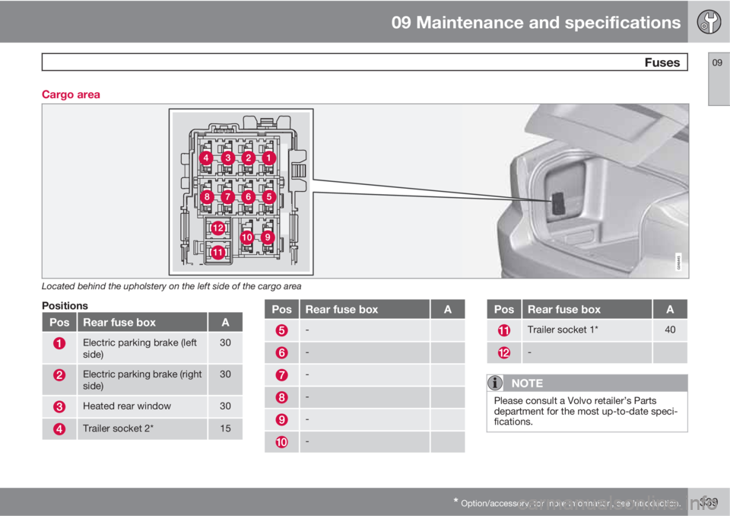Click amperage 30 for Heated rear window
Image resolution: width=730 pixels, height=516 pixels.
pos(225,406)
